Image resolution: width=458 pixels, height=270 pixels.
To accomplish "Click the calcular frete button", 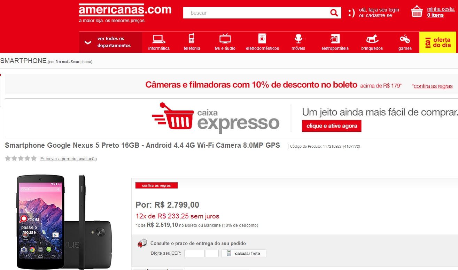I will coord(244,253).
